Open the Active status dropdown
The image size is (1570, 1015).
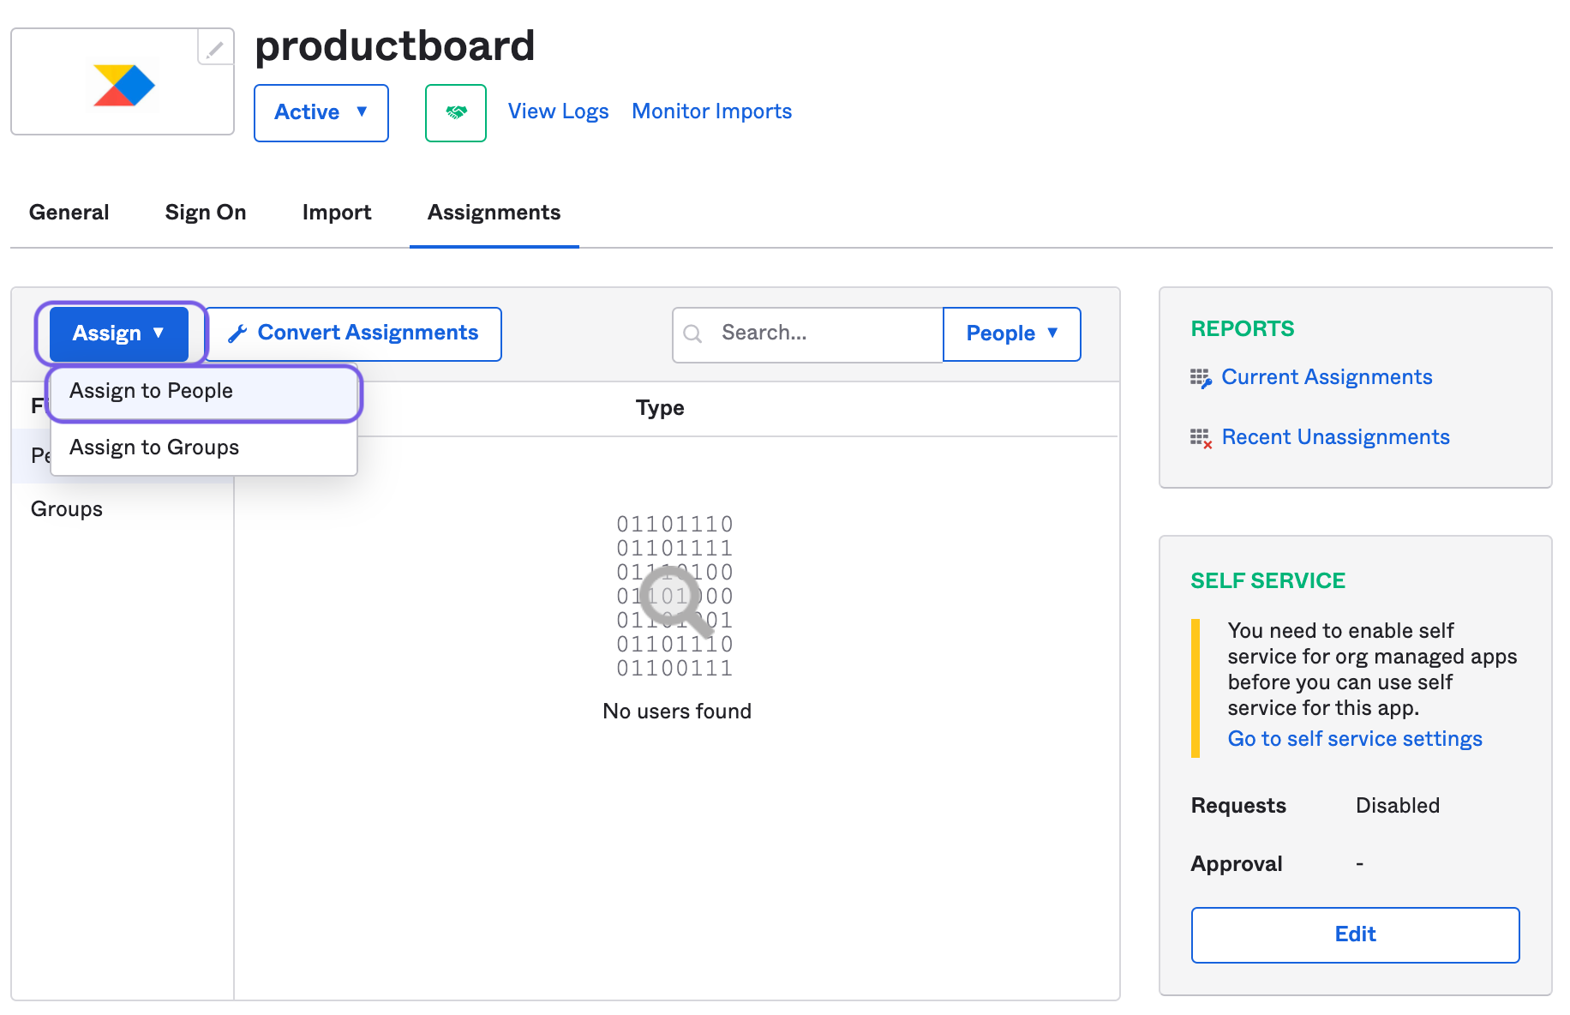point(321,112)
